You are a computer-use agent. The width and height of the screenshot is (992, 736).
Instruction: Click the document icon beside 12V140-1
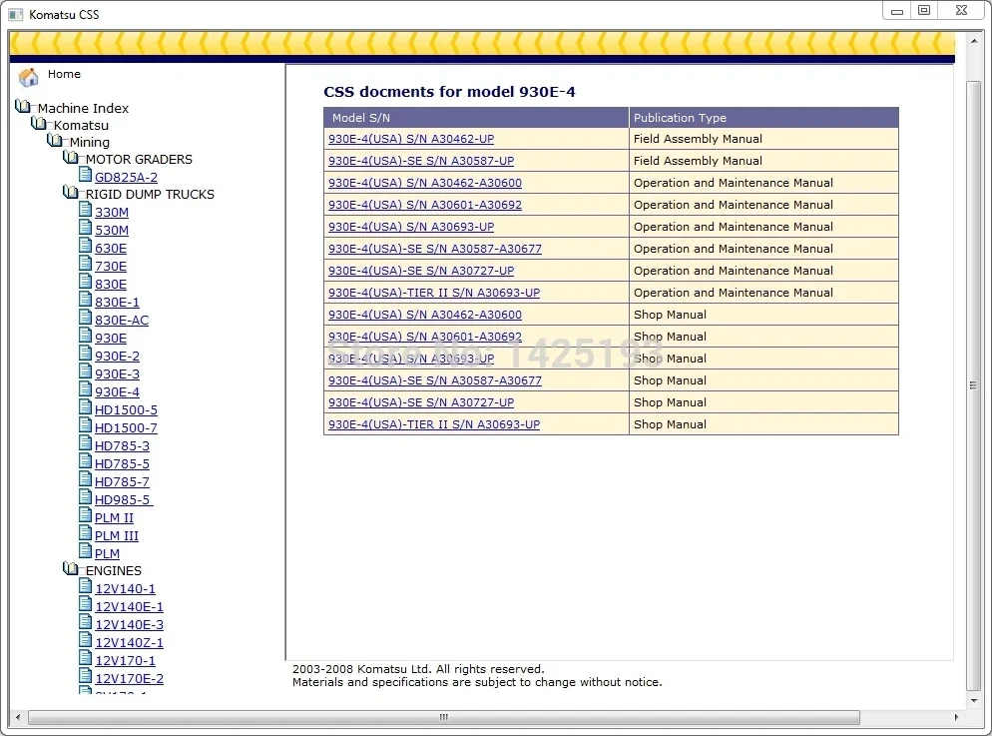click(87, 588)
